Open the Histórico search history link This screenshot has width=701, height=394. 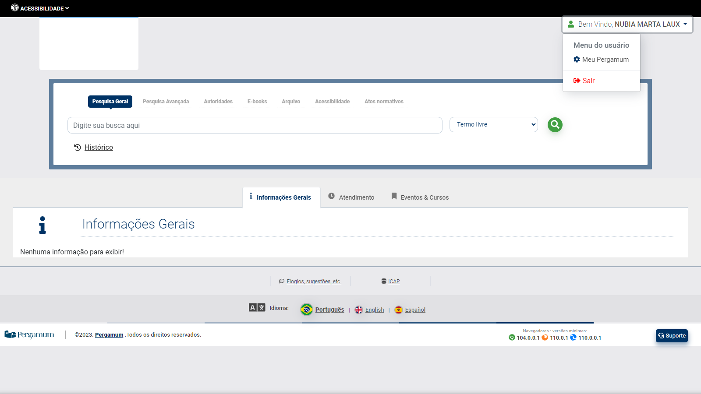coord(99,148)
